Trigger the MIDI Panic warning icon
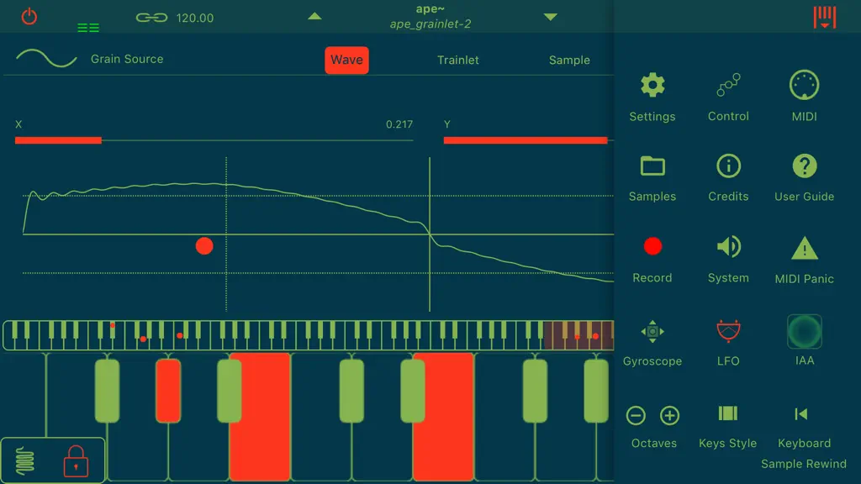 (804, 249)
